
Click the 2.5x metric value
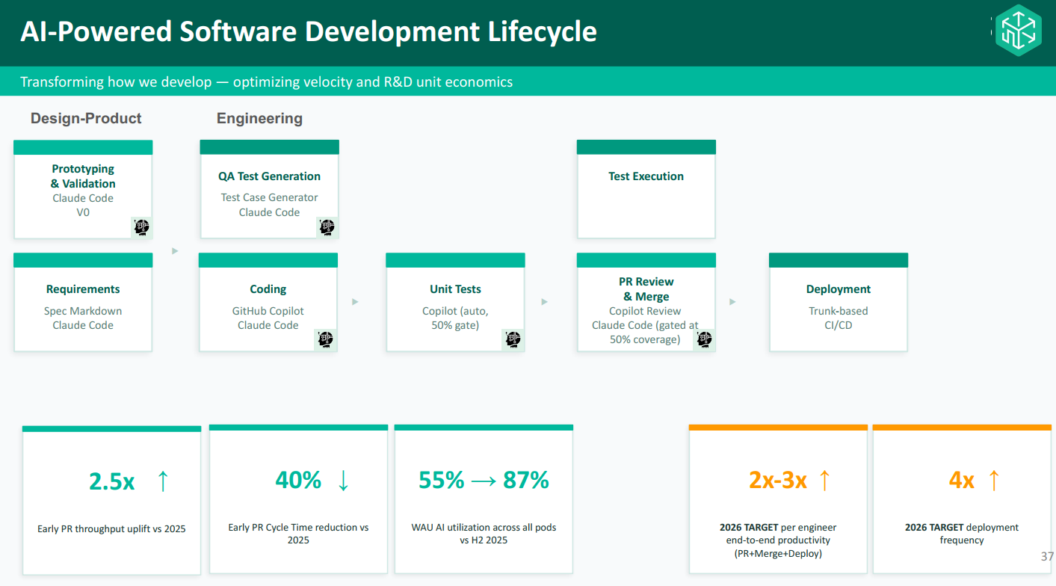coord(112,482)
